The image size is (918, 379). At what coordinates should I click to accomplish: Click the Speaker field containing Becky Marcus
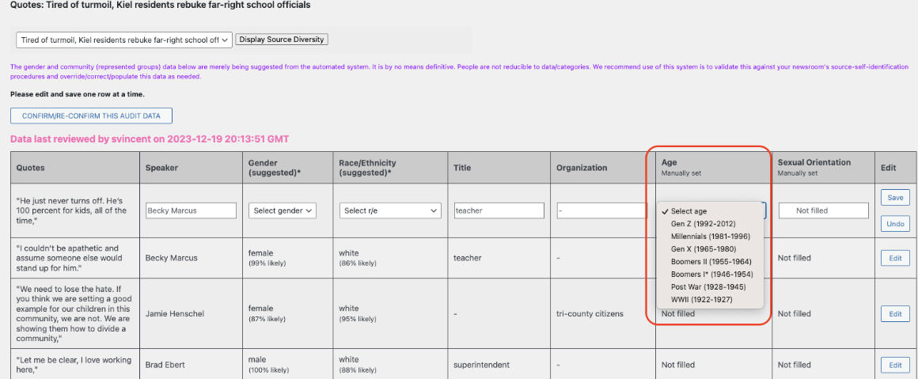191,210
